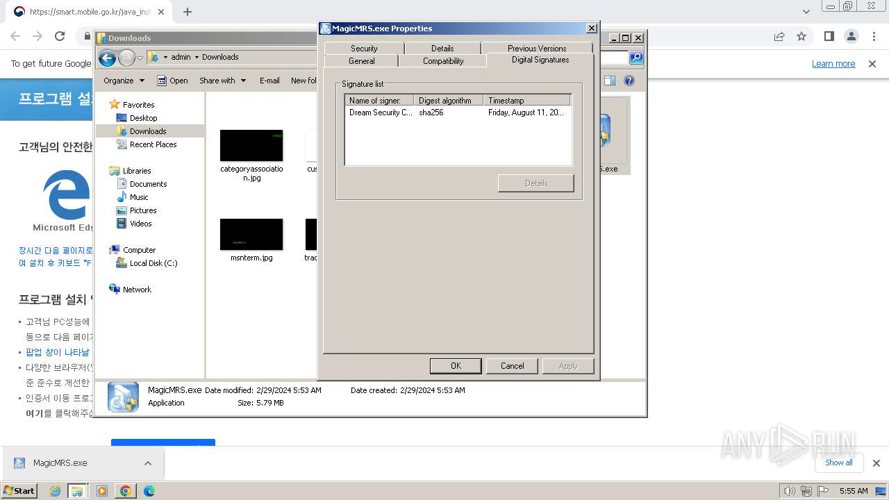Click the Apply button

coord(568,366)
